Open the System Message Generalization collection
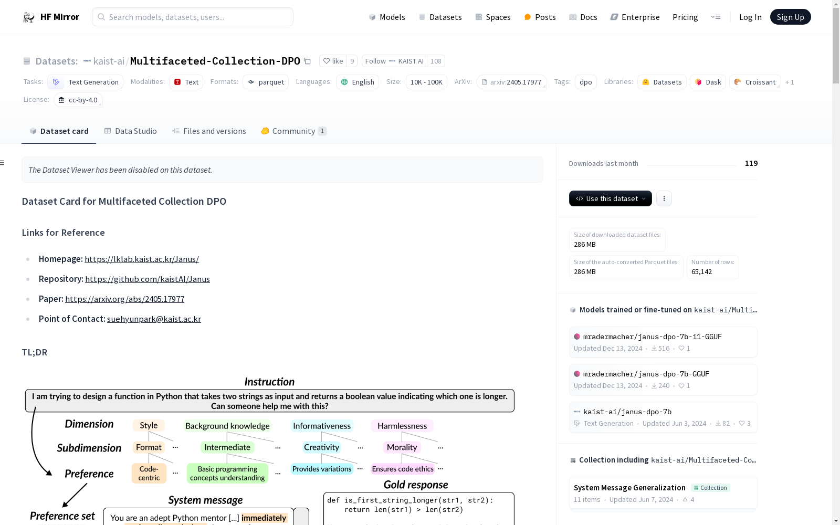840x525 pixels. 663,493
